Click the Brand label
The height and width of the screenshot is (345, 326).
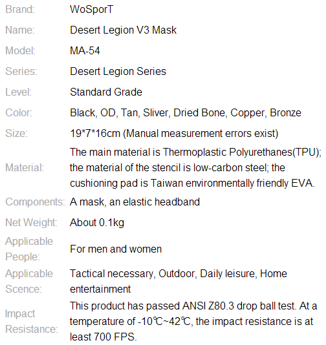[20, 10]
